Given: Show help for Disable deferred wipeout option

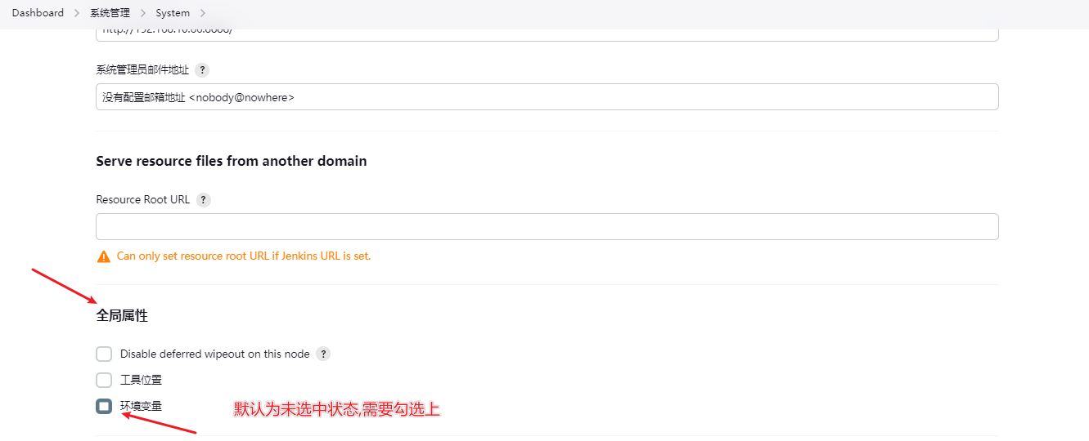Looking at the screenshot, I should 323,354.
